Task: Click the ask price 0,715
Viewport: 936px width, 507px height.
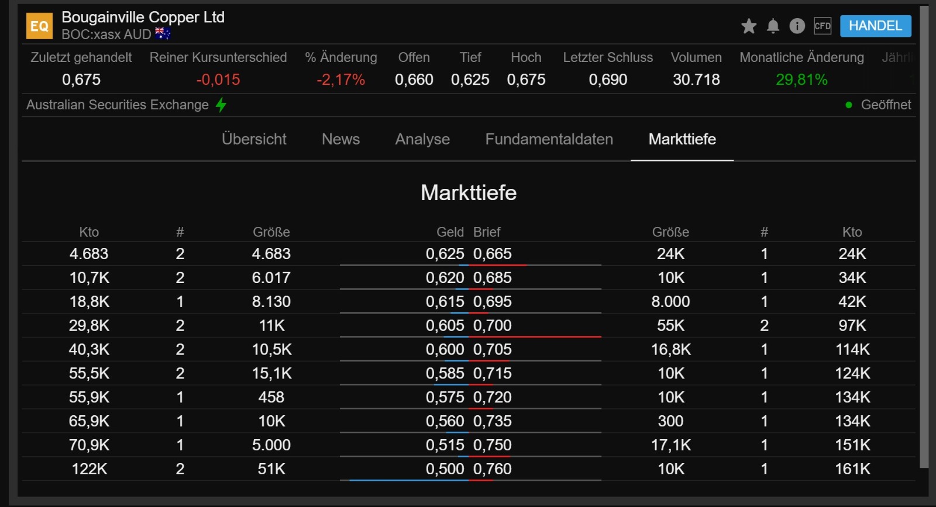Action: pos(493,374)
